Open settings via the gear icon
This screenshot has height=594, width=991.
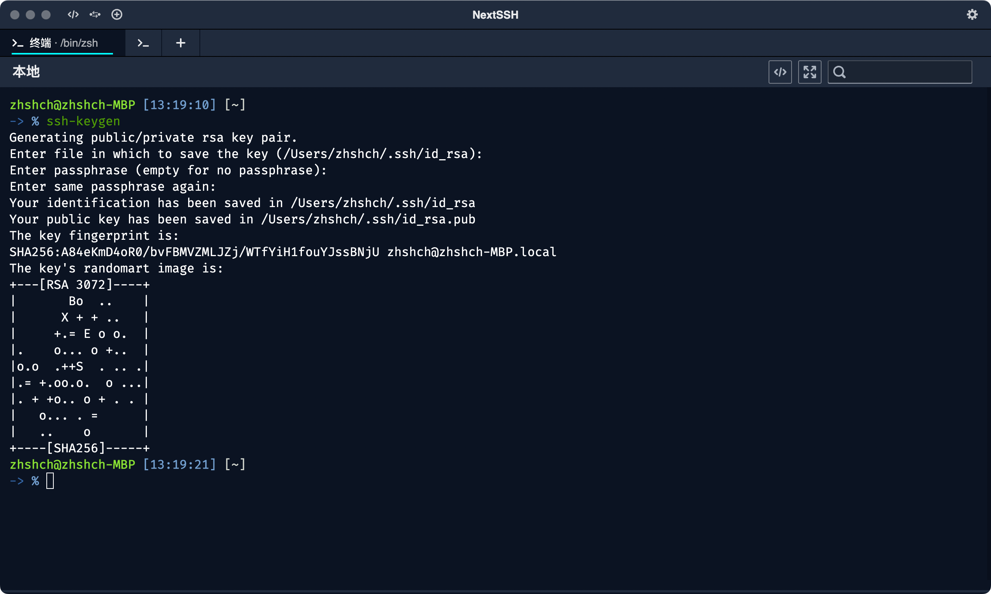tap(972, 15)
